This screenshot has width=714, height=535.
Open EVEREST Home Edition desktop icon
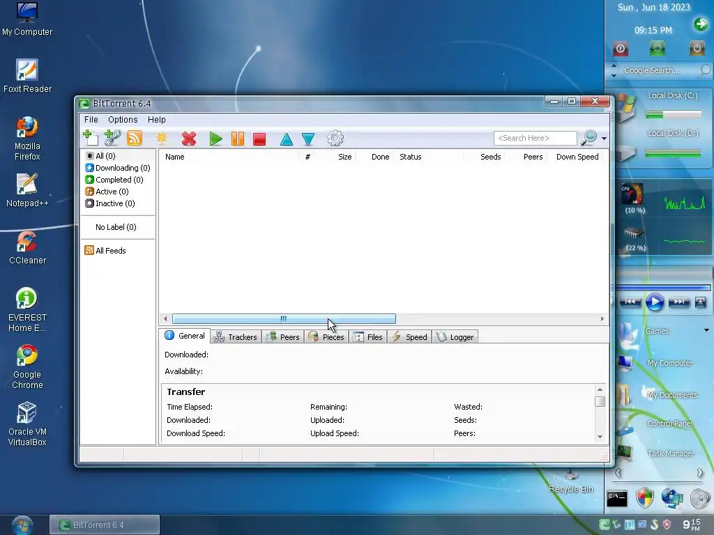pos(27,310)
